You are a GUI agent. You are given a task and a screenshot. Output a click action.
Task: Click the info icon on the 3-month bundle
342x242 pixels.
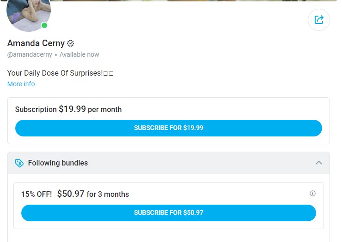[312, 193]
